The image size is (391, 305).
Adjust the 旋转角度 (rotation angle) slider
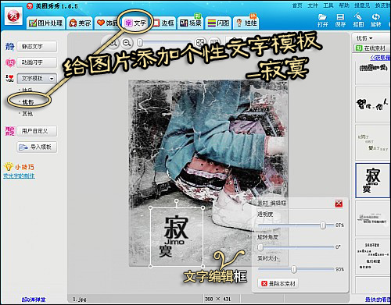[260, 247]
